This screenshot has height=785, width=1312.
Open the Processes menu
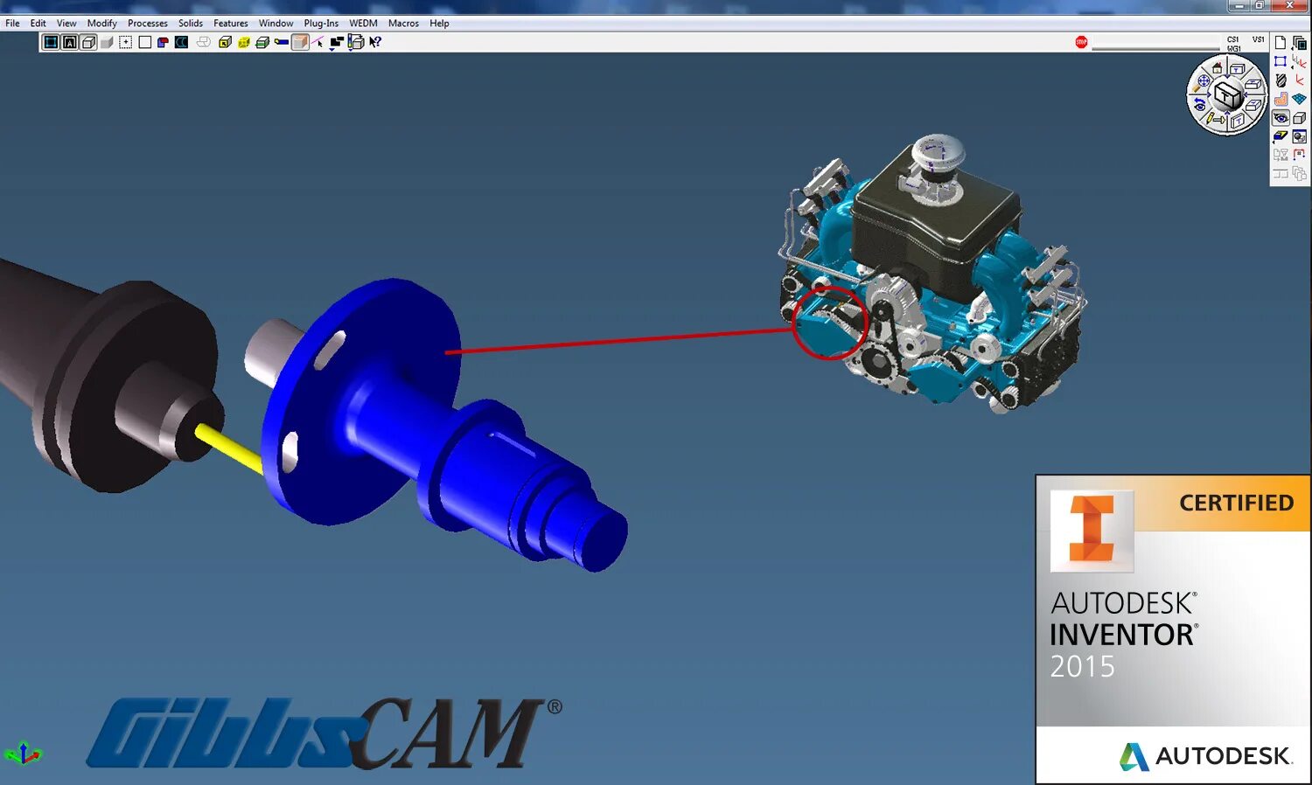click(147, 24)
